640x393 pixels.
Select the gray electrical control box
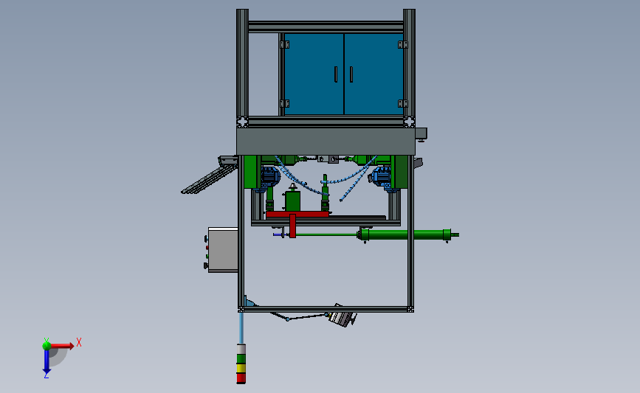[223, 249]
